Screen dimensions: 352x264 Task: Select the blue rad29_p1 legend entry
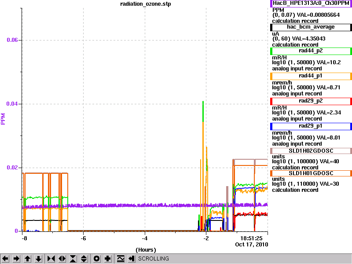pyautogui.click(x=311, y=126)
